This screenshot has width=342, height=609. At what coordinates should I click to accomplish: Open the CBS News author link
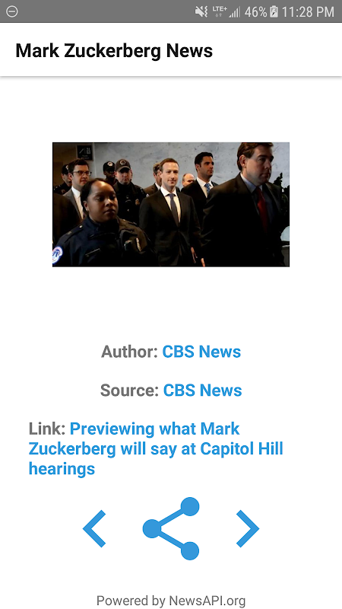(201, 352)
